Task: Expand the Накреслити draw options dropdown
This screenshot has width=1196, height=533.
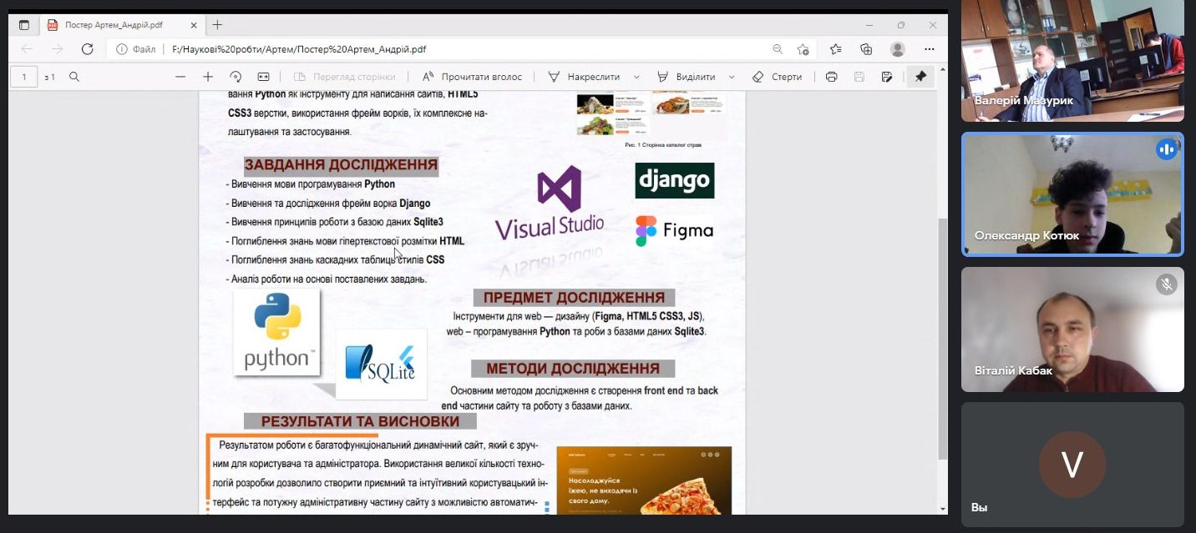Action: click(x=636, y=77)
